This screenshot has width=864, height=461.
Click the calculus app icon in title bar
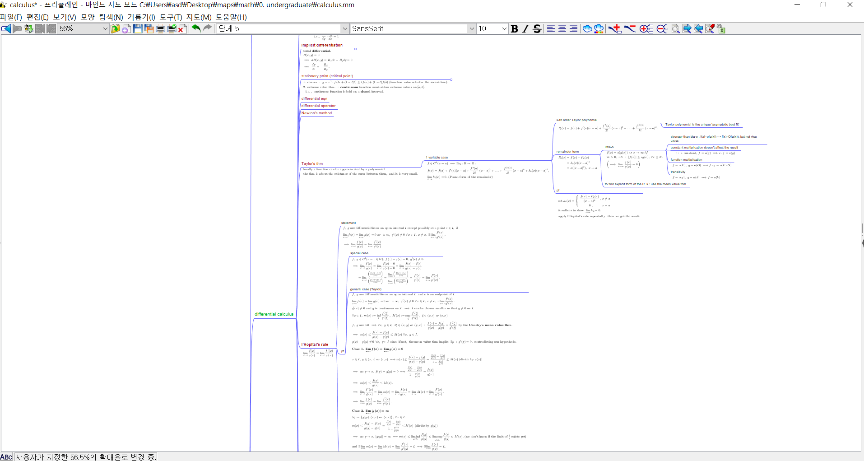coord(3,5)
